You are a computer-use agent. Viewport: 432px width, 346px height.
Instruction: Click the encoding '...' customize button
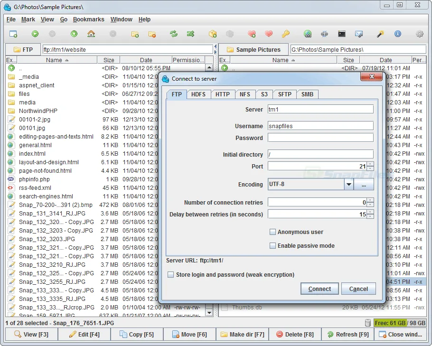(x=364, y=184)
